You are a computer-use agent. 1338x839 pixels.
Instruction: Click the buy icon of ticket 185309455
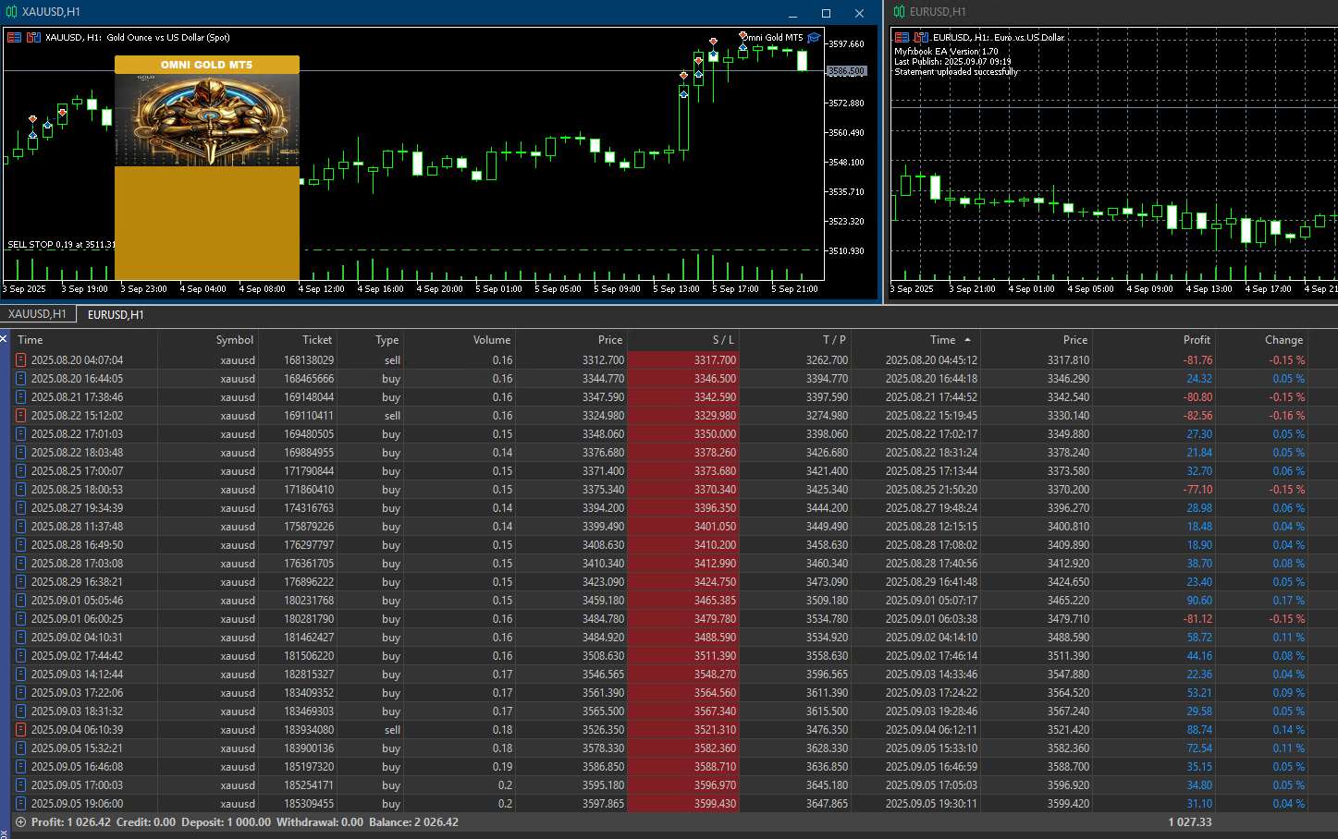click(20, 804)
